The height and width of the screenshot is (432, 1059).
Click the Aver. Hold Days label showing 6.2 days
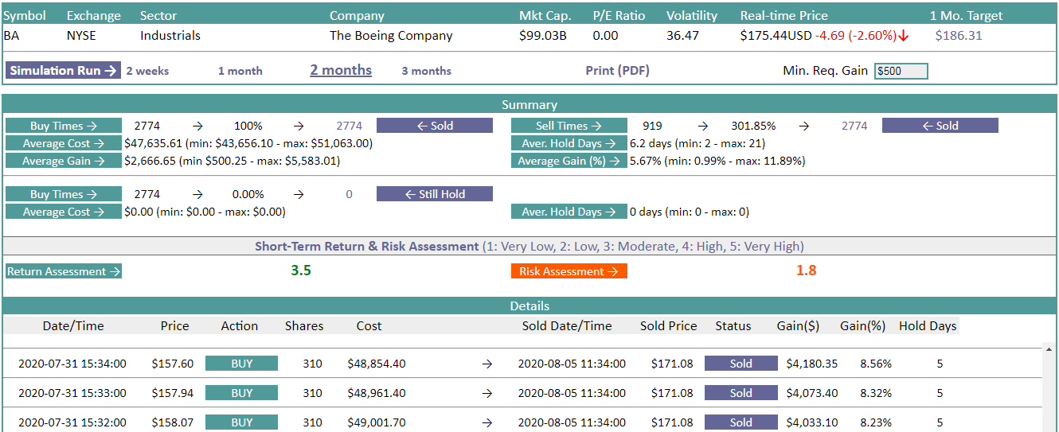(569, 144)
